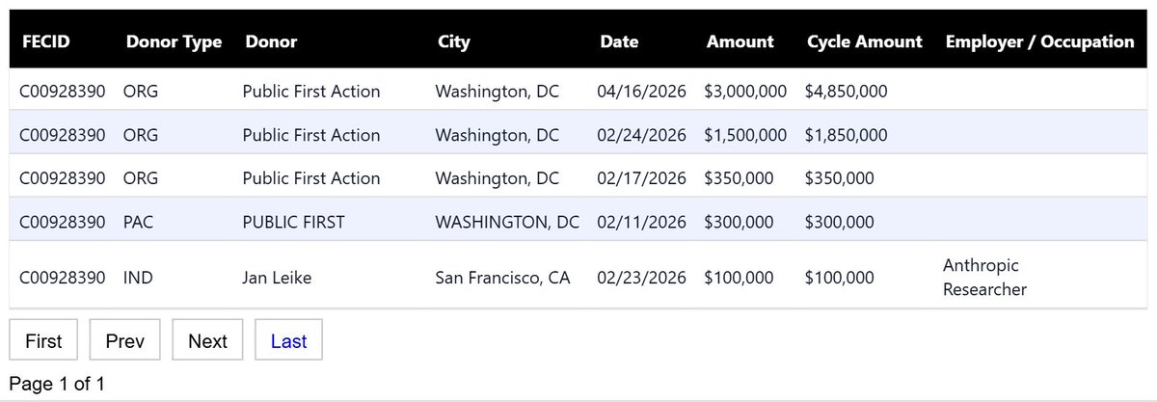Click the Prev pagination button

[124, 341]
